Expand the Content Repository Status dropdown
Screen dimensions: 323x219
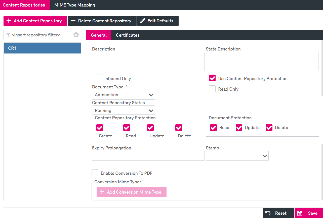tap(124, 111)
